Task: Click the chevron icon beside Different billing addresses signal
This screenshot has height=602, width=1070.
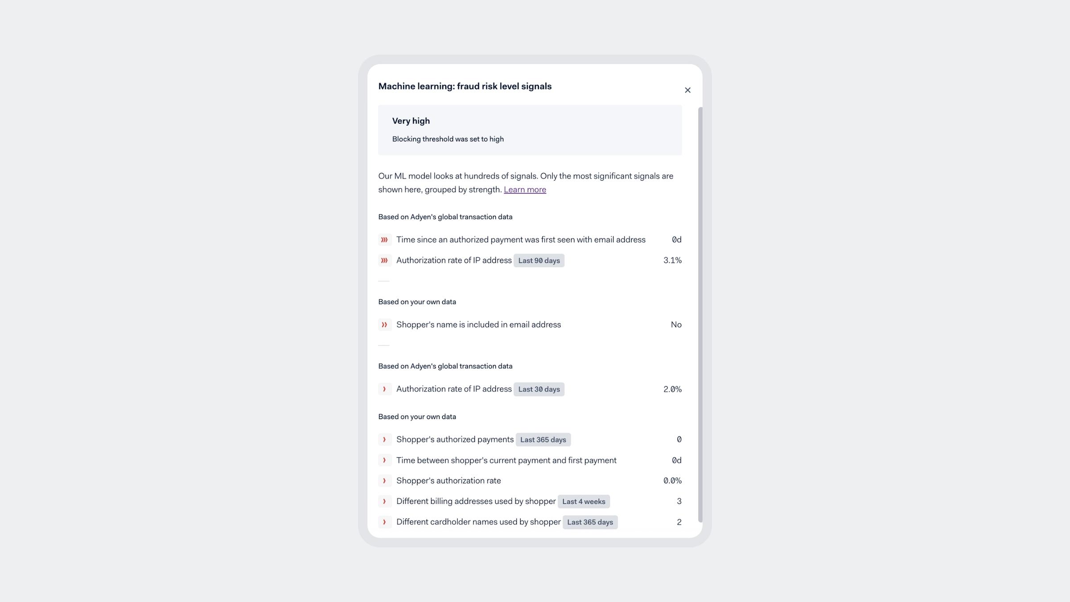Action: point(385,501)
